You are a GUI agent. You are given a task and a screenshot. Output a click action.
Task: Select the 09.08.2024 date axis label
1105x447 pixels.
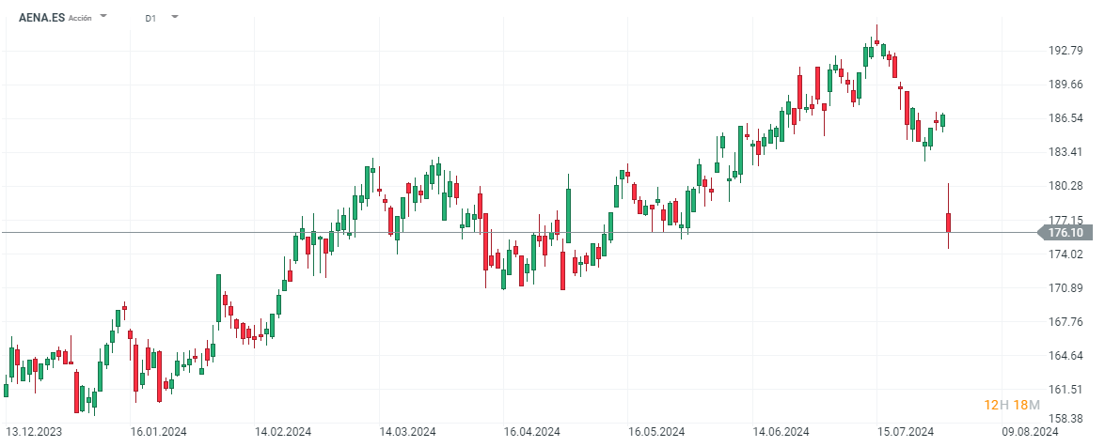pos(1029,432)
